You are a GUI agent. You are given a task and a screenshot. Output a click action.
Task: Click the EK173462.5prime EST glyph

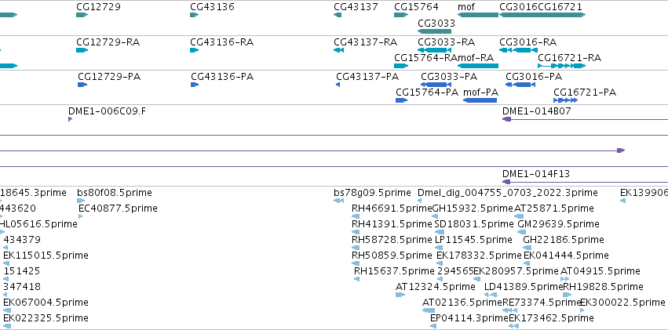point(514,326)
